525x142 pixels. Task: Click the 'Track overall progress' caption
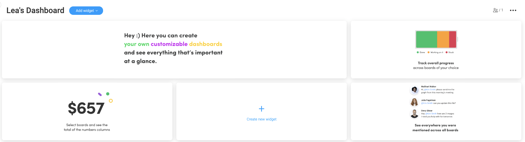(x=436, y=63)
